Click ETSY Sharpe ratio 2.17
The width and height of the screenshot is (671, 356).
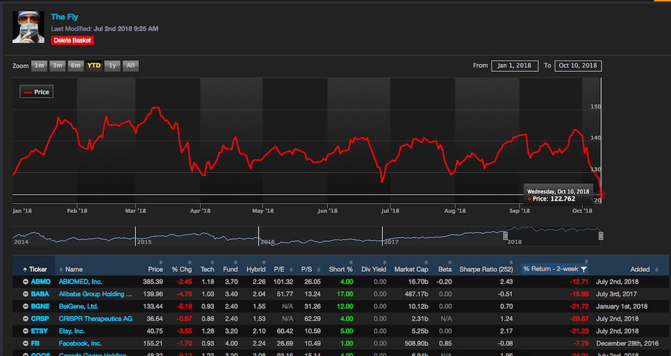point(506,331)
